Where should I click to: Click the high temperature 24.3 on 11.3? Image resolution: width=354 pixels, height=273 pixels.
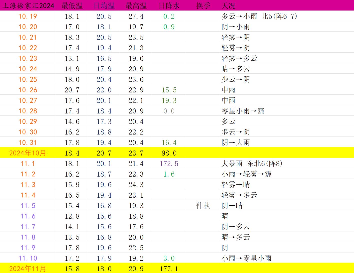136,185
